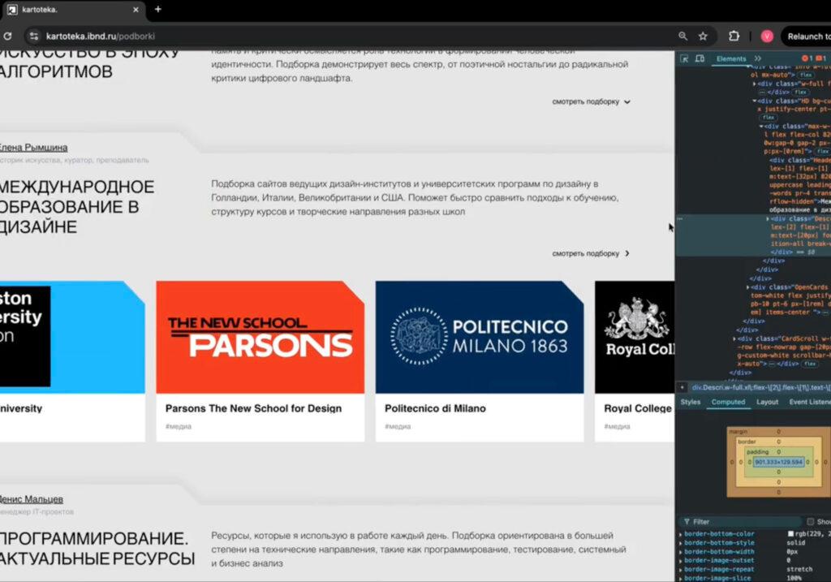Expand the border-bottom-width computed property
831x582 pixels.
(x=681, y=552)
